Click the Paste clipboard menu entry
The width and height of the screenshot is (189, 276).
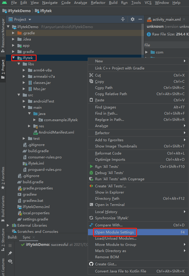tap(138, 100)
